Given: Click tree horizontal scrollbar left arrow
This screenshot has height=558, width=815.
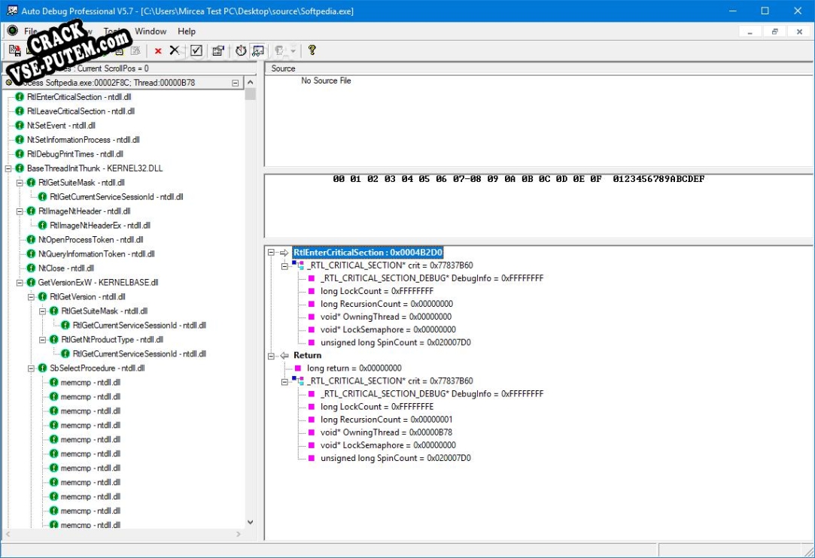Looking at the screenshot, I should pyautogui.click(x=8, y=534).
